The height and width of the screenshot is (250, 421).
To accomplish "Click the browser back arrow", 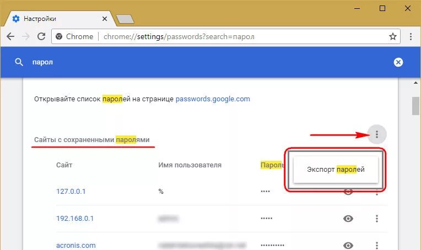I will tap(10, 36).
